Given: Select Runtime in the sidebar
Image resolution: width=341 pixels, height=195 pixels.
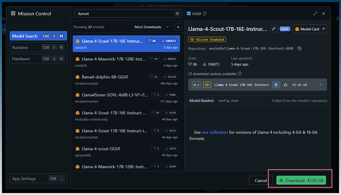Looking at the screenshot, I should (x=38, y=48).
